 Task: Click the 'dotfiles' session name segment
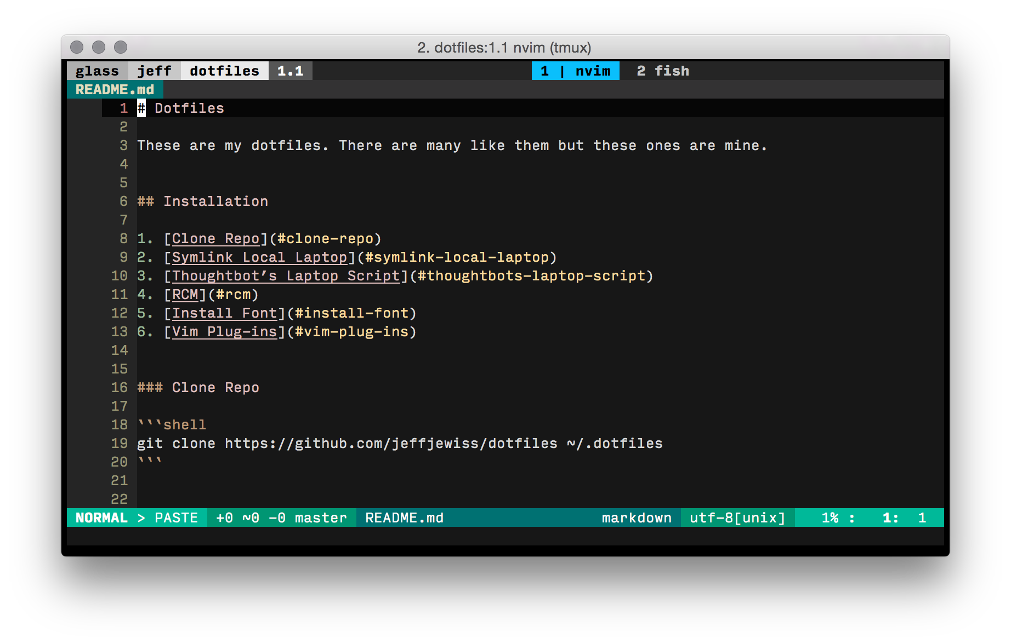(x=224, y=71)
